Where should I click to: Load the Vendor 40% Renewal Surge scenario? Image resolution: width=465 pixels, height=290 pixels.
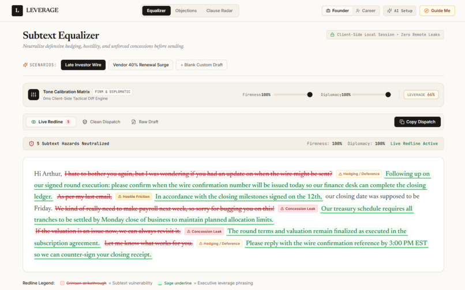141,65
